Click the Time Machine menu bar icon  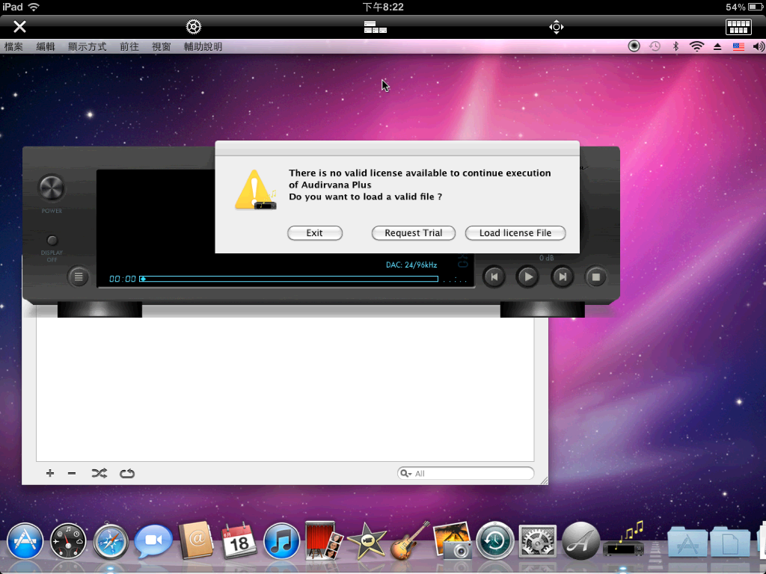pyautogui.click(x=655, y=46)
